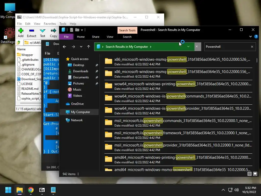Open Google Chrome from taskbar
261x196 pixels.
tap(31, 190)
